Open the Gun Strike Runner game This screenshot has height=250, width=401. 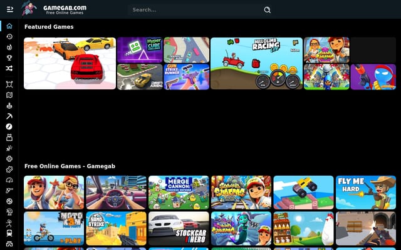pos(187,77)
